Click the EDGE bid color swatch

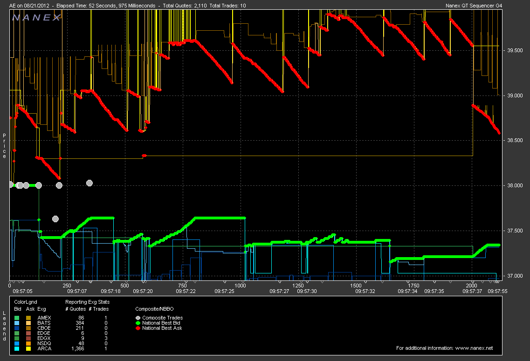pyautogui.click(x=17, y=333)
